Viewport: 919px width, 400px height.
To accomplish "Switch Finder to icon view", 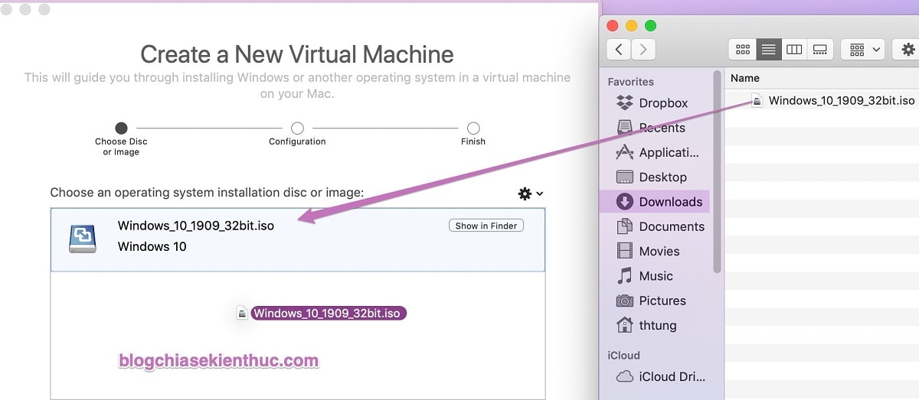I will click(x=743, y=50).
